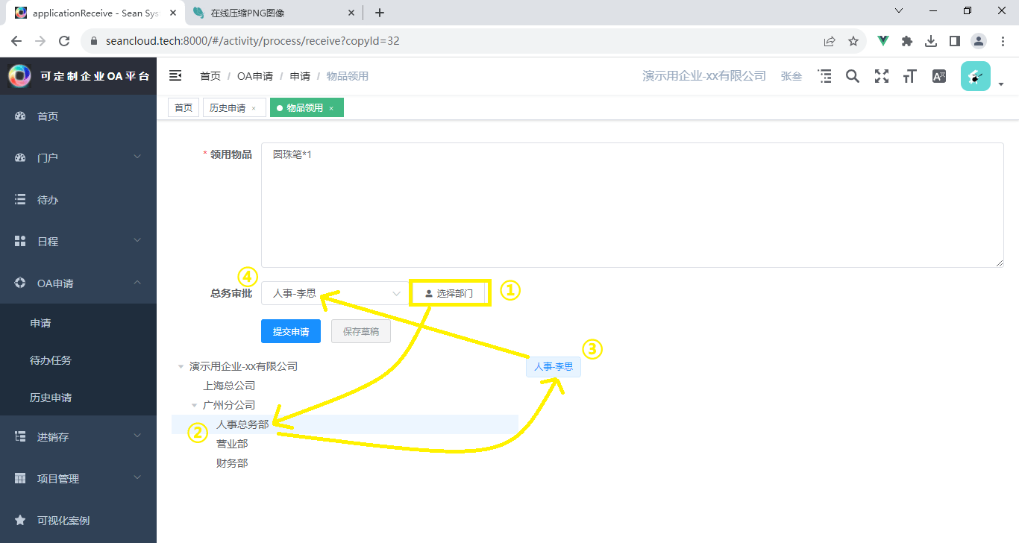Open the Vue devtools extension icon
The height and width of the screenshot is (543, 1019).
tap(883, 41)
